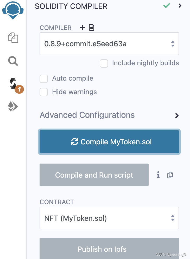Click the Remix logo home icon

13,10
